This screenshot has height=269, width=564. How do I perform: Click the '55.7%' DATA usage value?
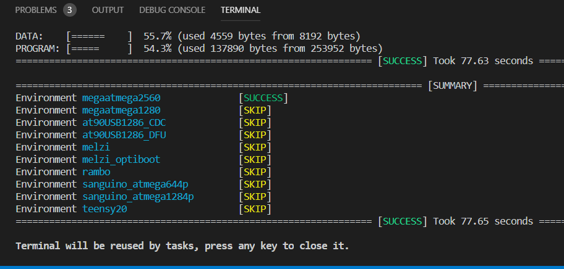pos(158,36)
